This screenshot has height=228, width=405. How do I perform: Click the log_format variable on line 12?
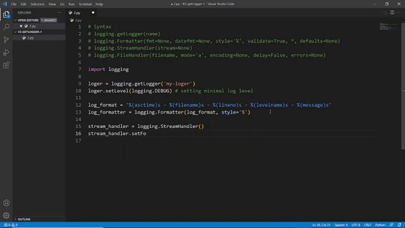coord(103,105)
